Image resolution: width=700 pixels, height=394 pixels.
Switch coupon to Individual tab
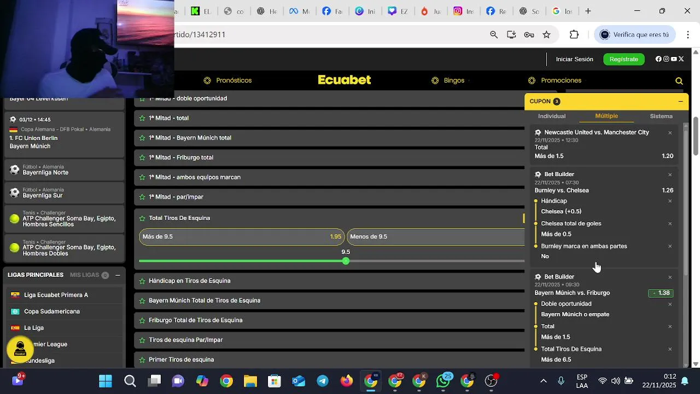click(x=552, y=116)
